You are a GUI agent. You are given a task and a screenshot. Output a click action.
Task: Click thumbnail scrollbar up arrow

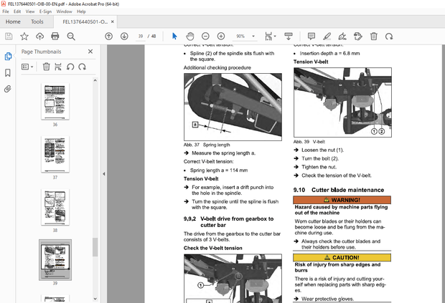click(95, 80)
